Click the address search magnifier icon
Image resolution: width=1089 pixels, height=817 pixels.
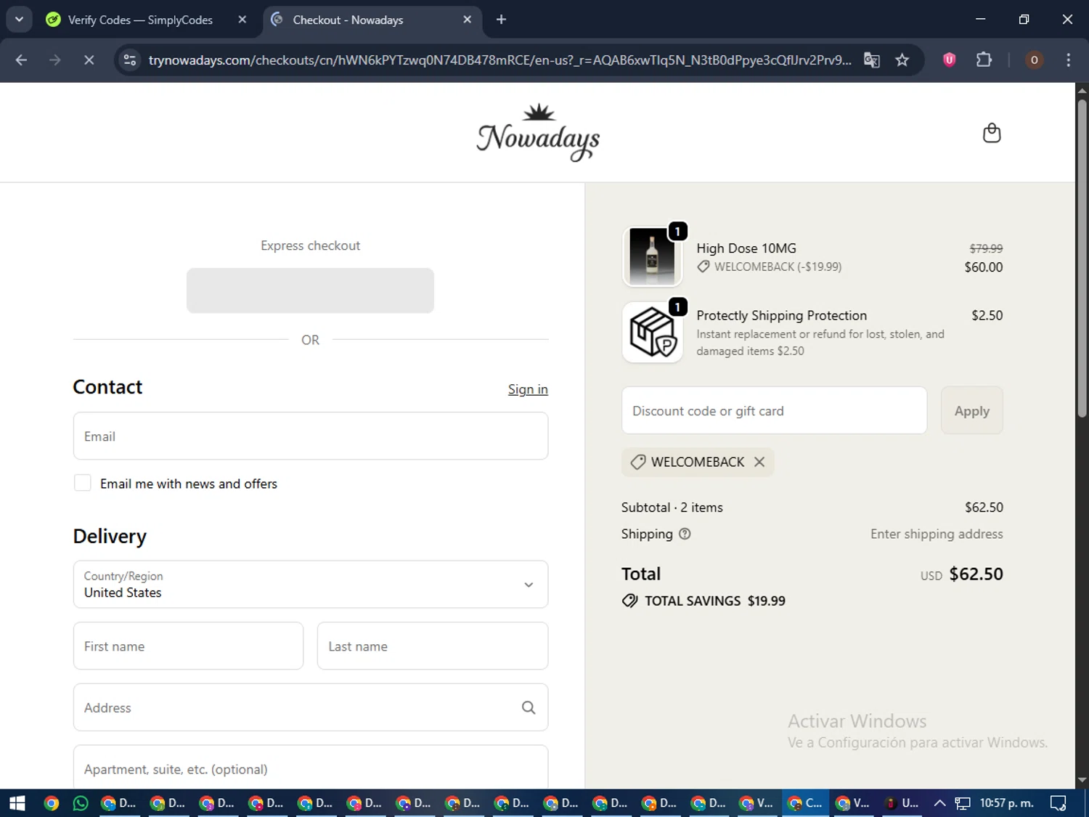(x=529, y=707)
